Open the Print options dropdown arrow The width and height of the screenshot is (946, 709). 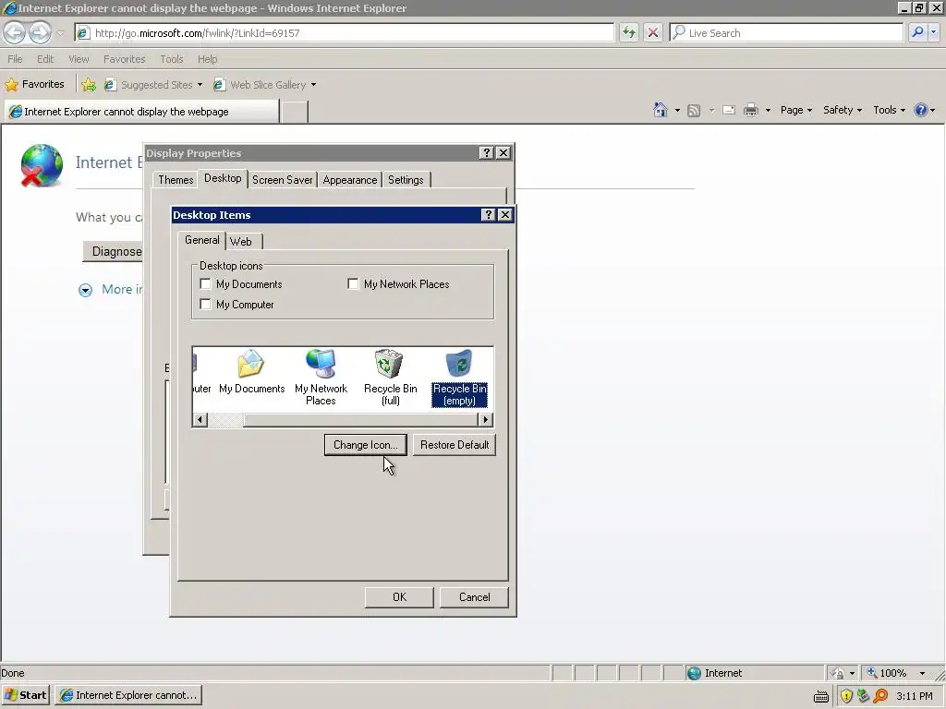[x=768, y=111]
